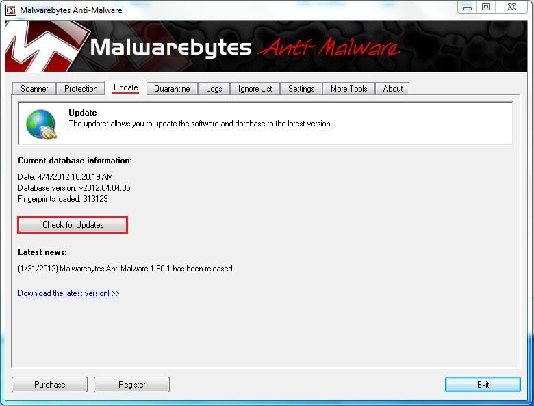The image size is (534, 406).
Task: Click the Latest news heading
Action: point(42,252)
